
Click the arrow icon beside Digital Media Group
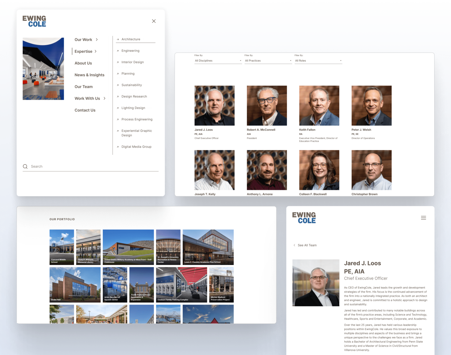pyautogui.click(x=117, y=147)
